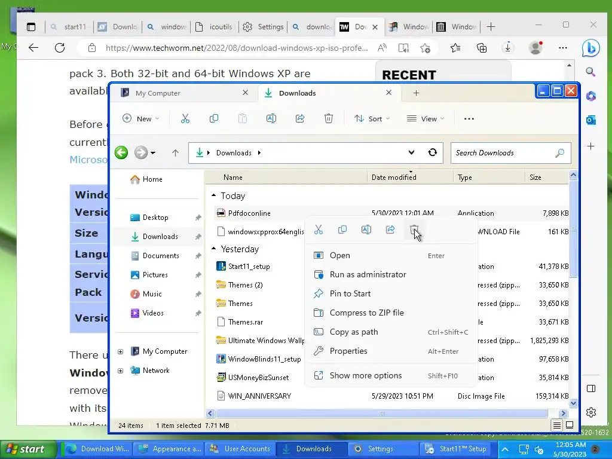Image resolution: width=612 pixels, height=459 pixels.
Task: Open Edge Read aloud icon
Action: (x=382, y=48)
